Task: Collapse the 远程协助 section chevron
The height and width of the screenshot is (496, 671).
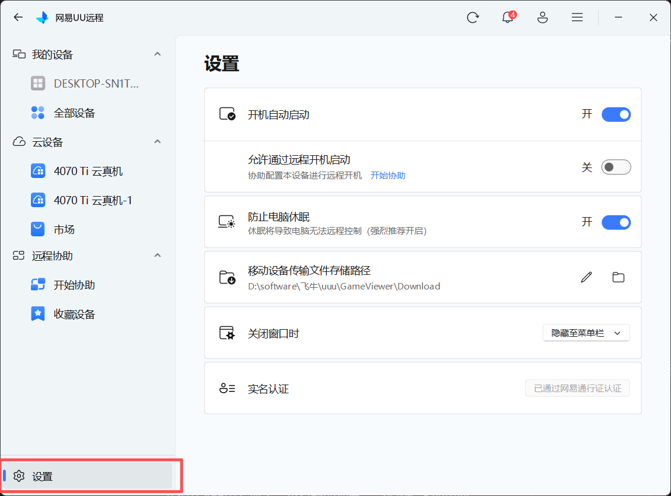Action: (x=158, y=255)
